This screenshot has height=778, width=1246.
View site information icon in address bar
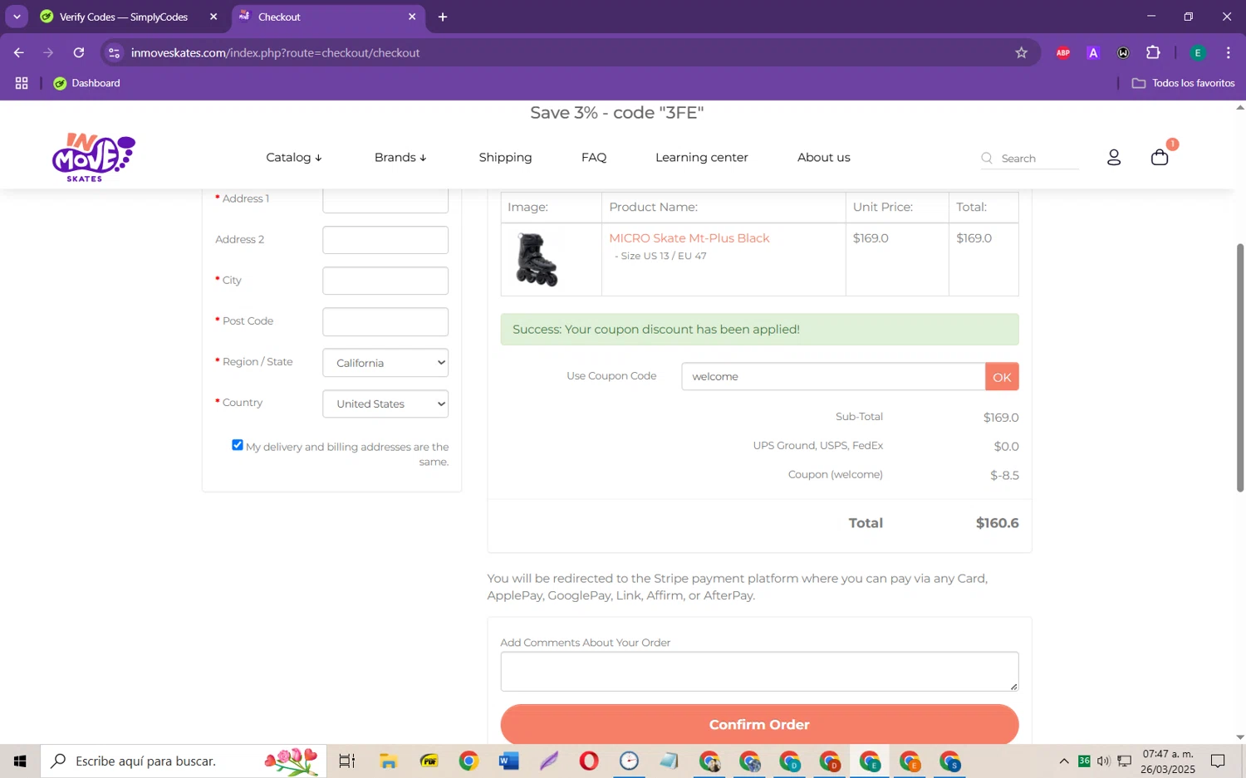[115, 52]
